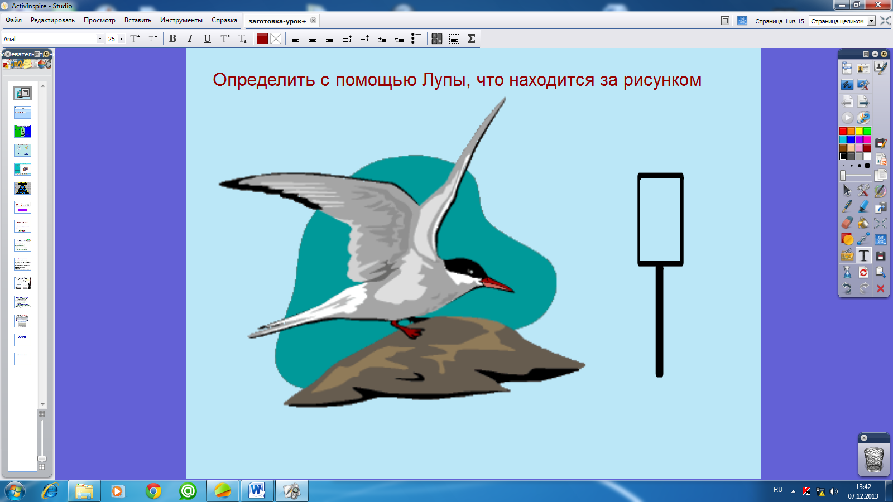Screen dimensions: 893x502
Task: Select the заготовка-урок+ flipchart tab
Action: point(277,21)
